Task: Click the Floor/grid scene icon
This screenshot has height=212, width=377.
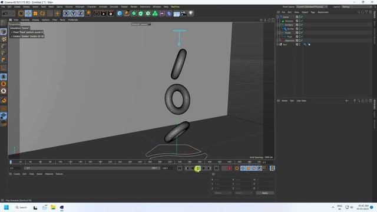Action: tap(177, 14)
